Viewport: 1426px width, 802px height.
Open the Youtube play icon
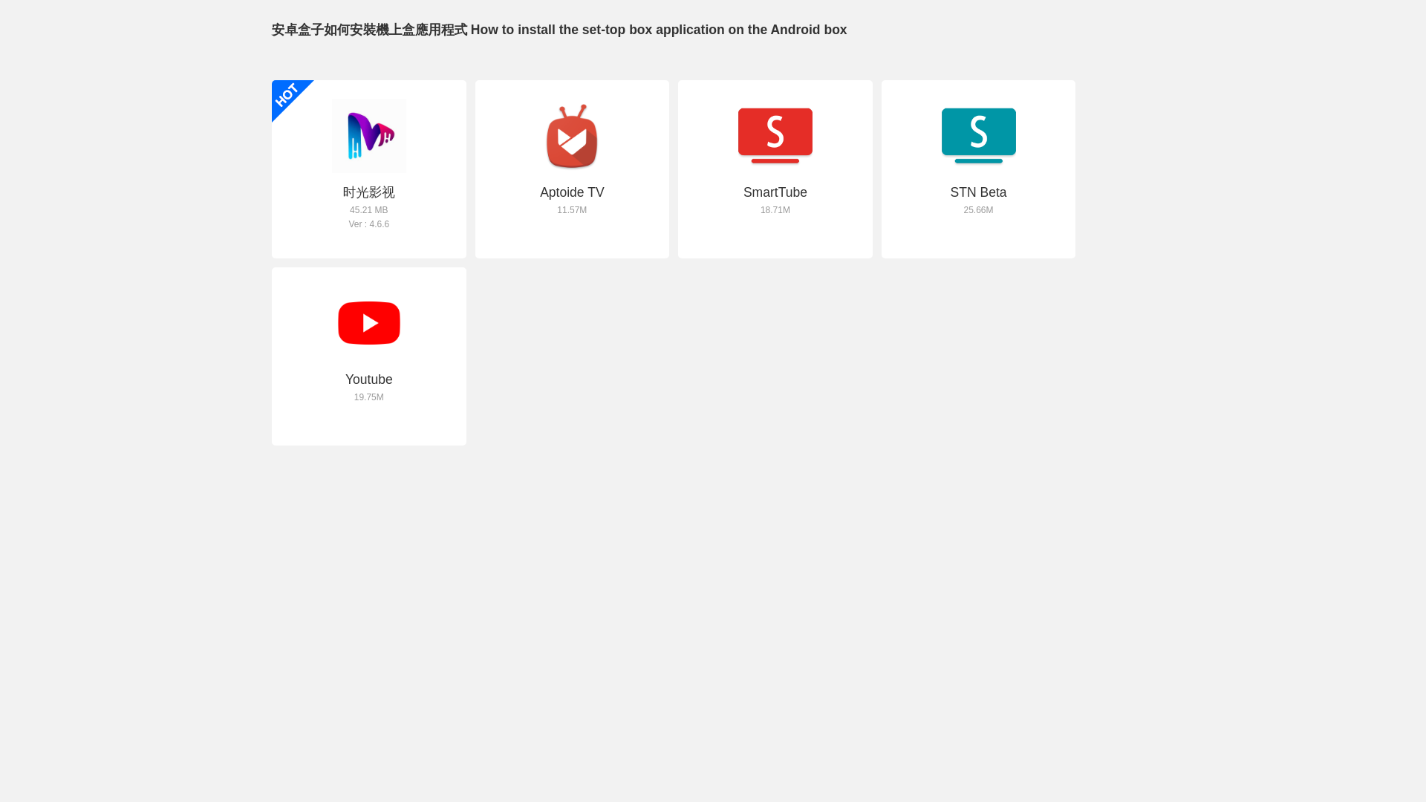click(369, 323)
